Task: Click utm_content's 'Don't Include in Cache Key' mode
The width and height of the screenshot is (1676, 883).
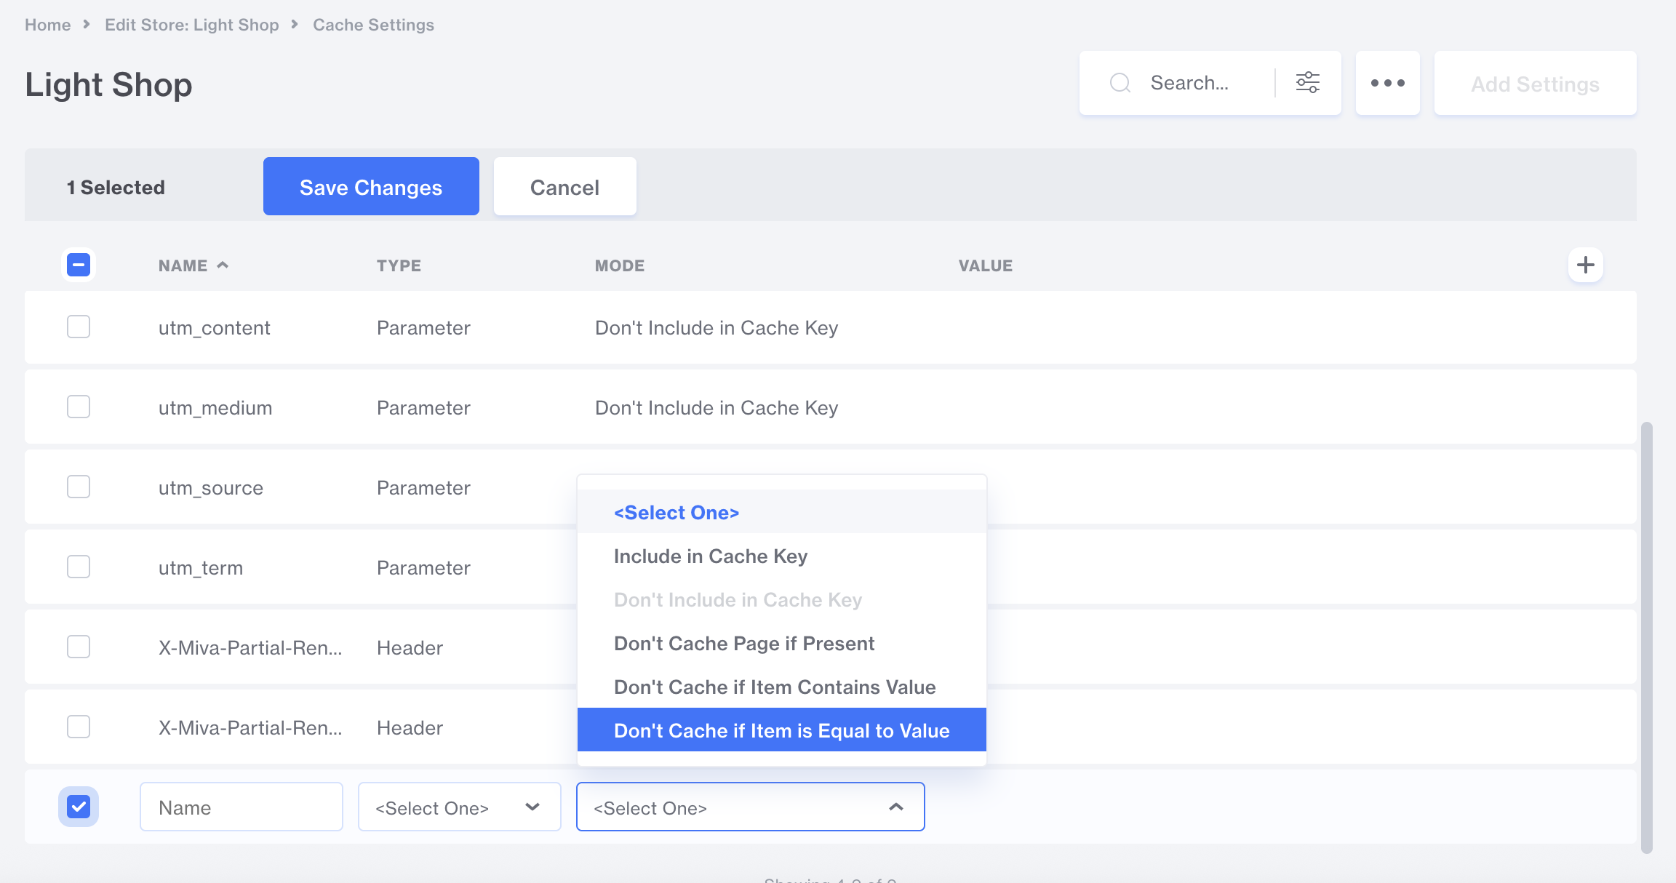Action: (717, 328)
